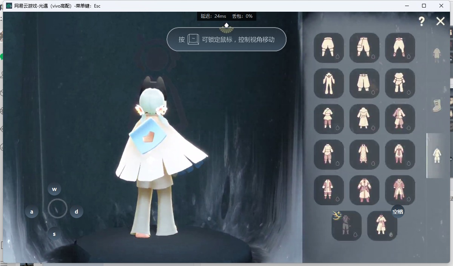Select the puffy short pants in first row

(x=329, y=48)
